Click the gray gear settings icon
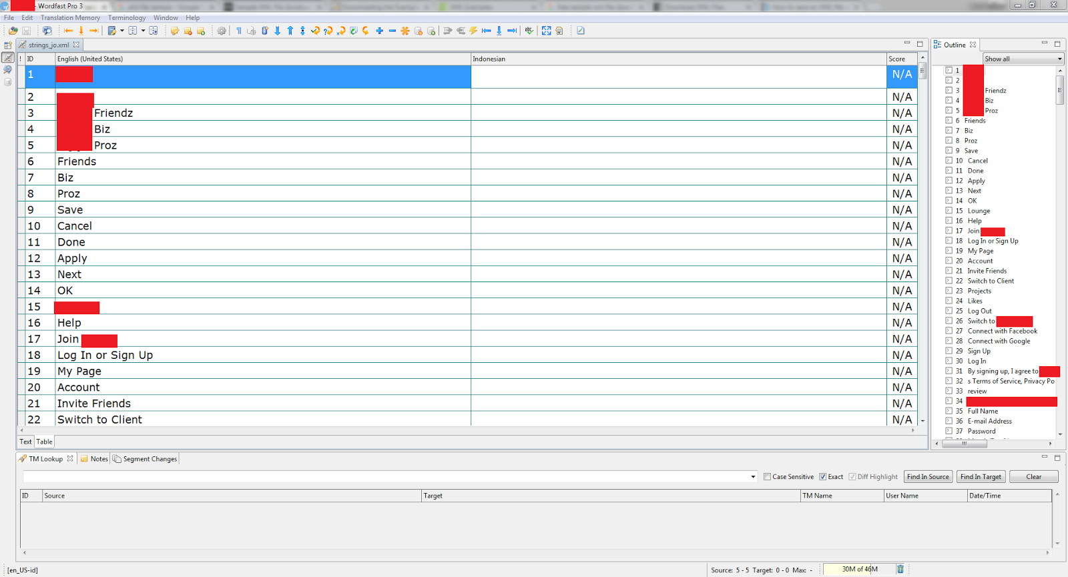This screenshot has width=1068, height=577. tap(222, 31)
